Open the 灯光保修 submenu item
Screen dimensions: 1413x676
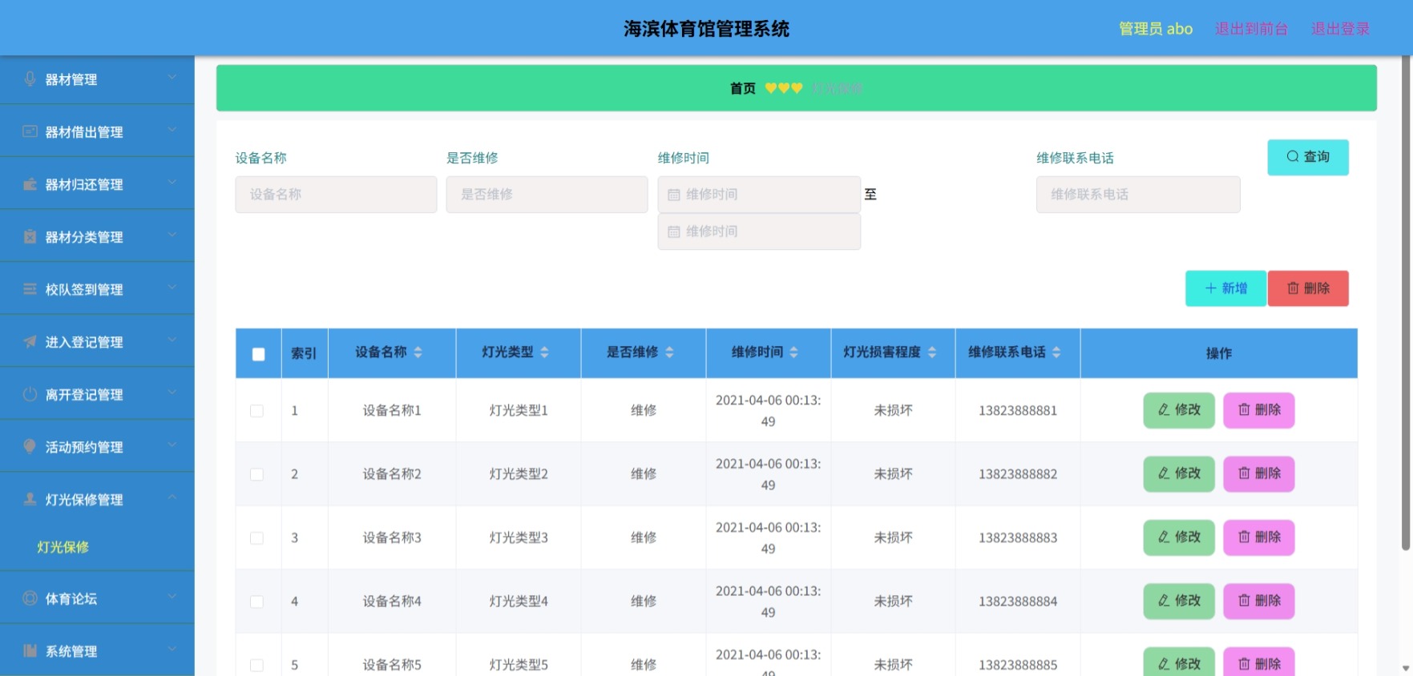point(63,547)
